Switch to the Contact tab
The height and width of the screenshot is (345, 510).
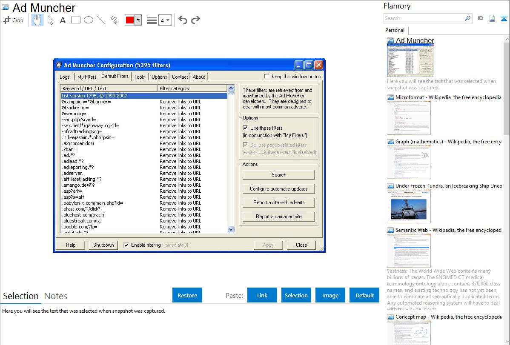[x=180, y=77]
